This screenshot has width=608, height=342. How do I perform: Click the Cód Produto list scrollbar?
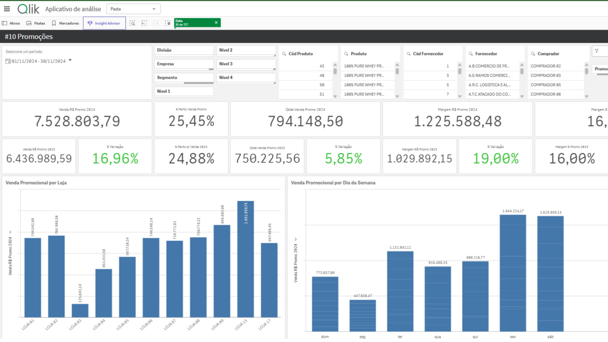(x=334, y=71)
